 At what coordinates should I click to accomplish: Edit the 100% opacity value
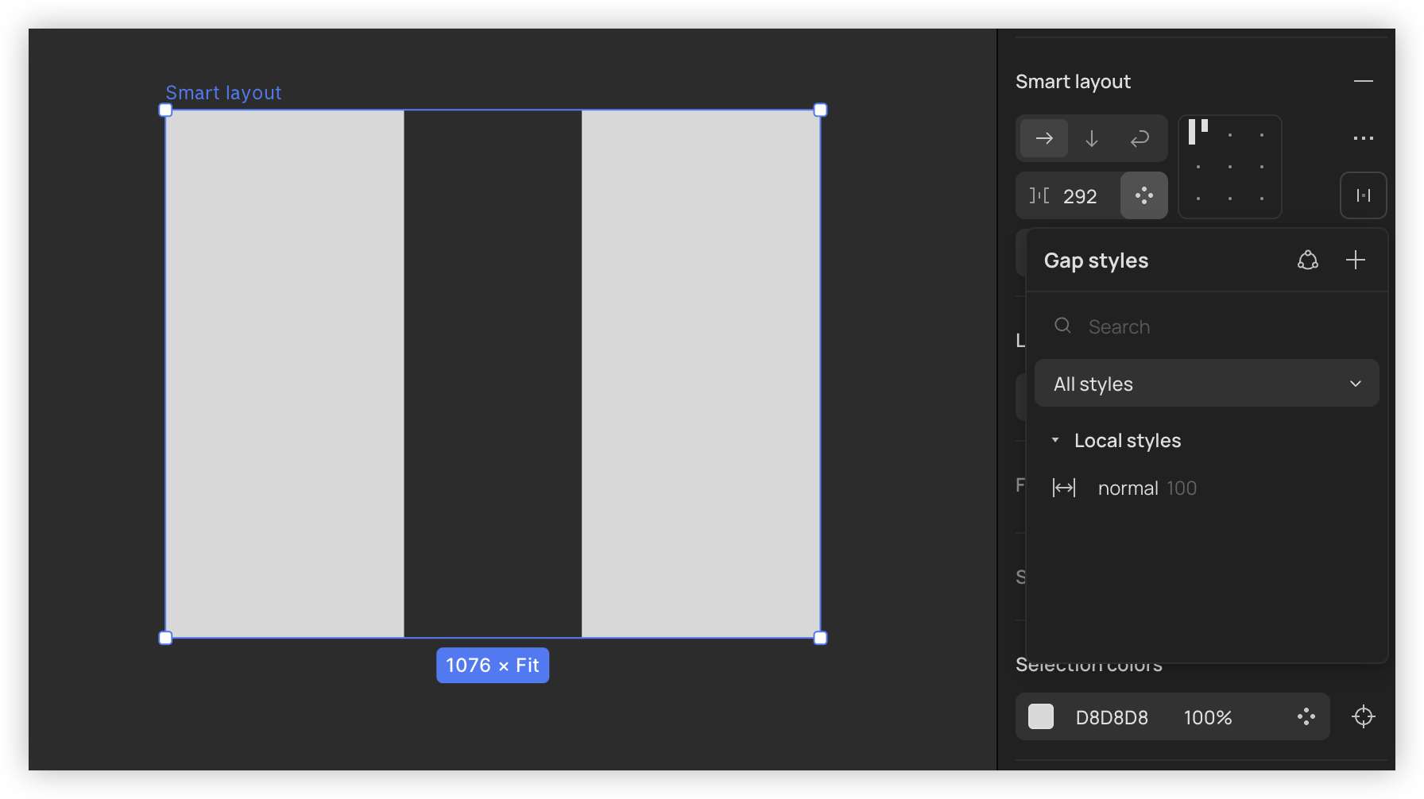pyautogui.click(x=1208, y=717)
